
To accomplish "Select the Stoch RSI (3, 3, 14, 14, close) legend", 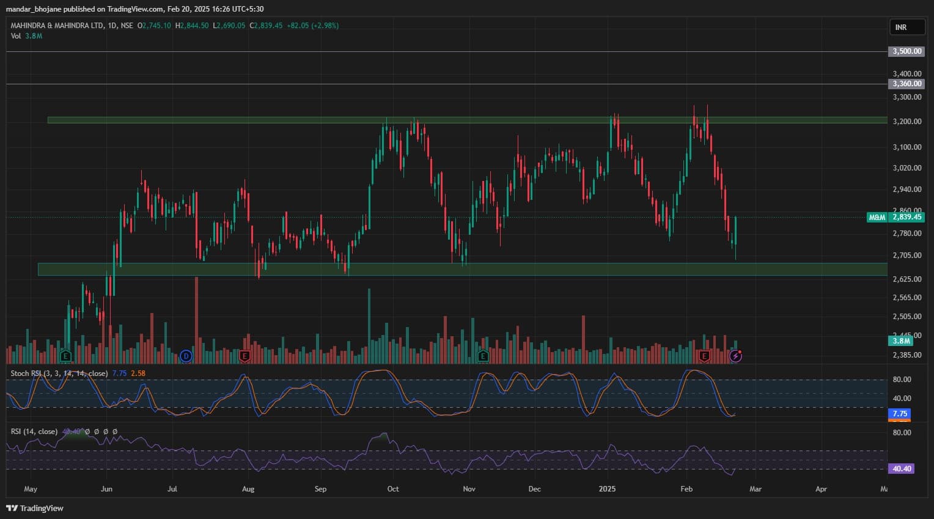I will pos(59,374).
